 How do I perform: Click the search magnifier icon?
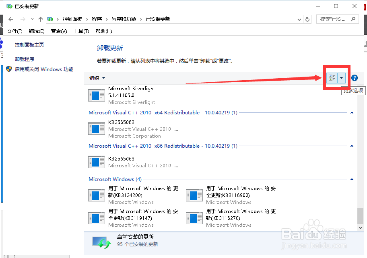[x=353, y=19]
